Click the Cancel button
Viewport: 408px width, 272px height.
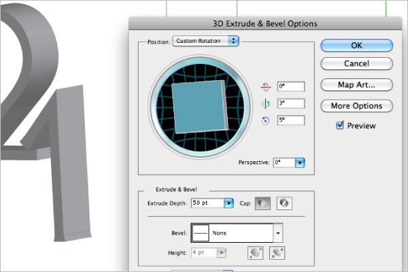point(356,64)
